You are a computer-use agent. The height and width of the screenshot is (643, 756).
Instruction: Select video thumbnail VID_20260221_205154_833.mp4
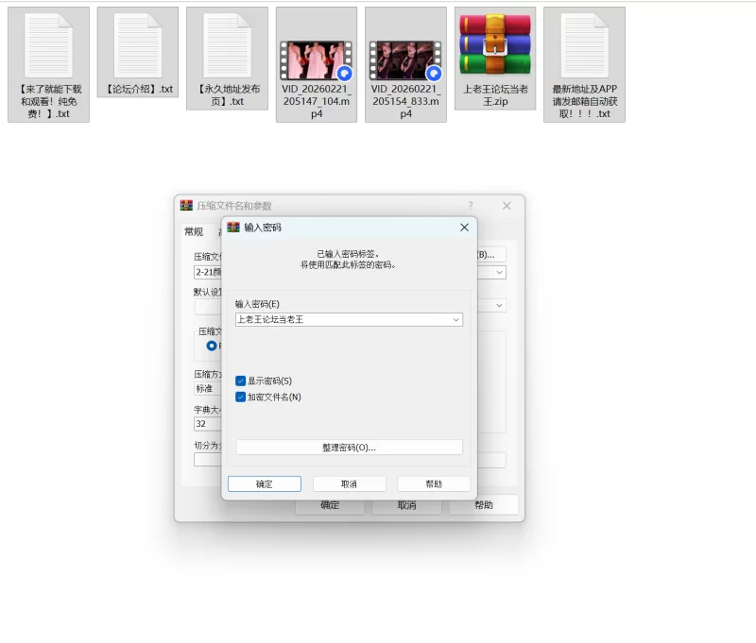(405, 60)
